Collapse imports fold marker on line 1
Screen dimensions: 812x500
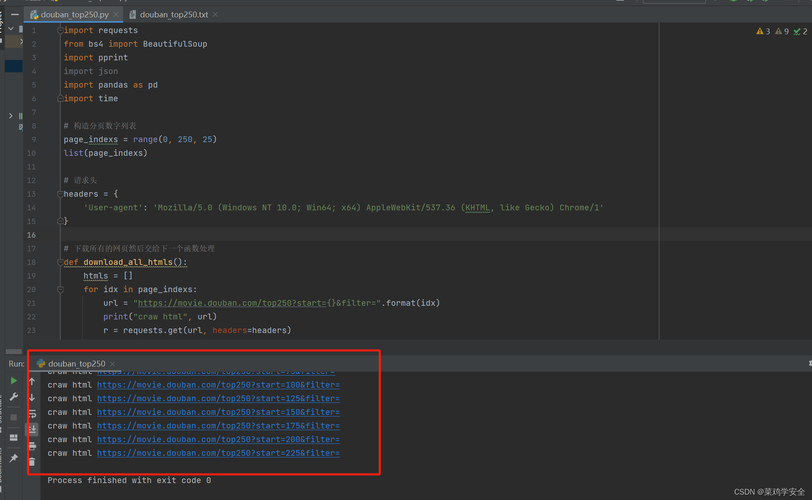(60, 31)
